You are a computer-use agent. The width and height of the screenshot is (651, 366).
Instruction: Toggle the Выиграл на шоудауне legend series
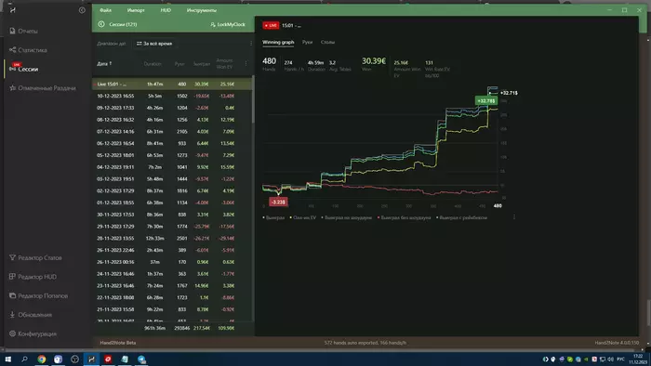(x=347, y=217)
